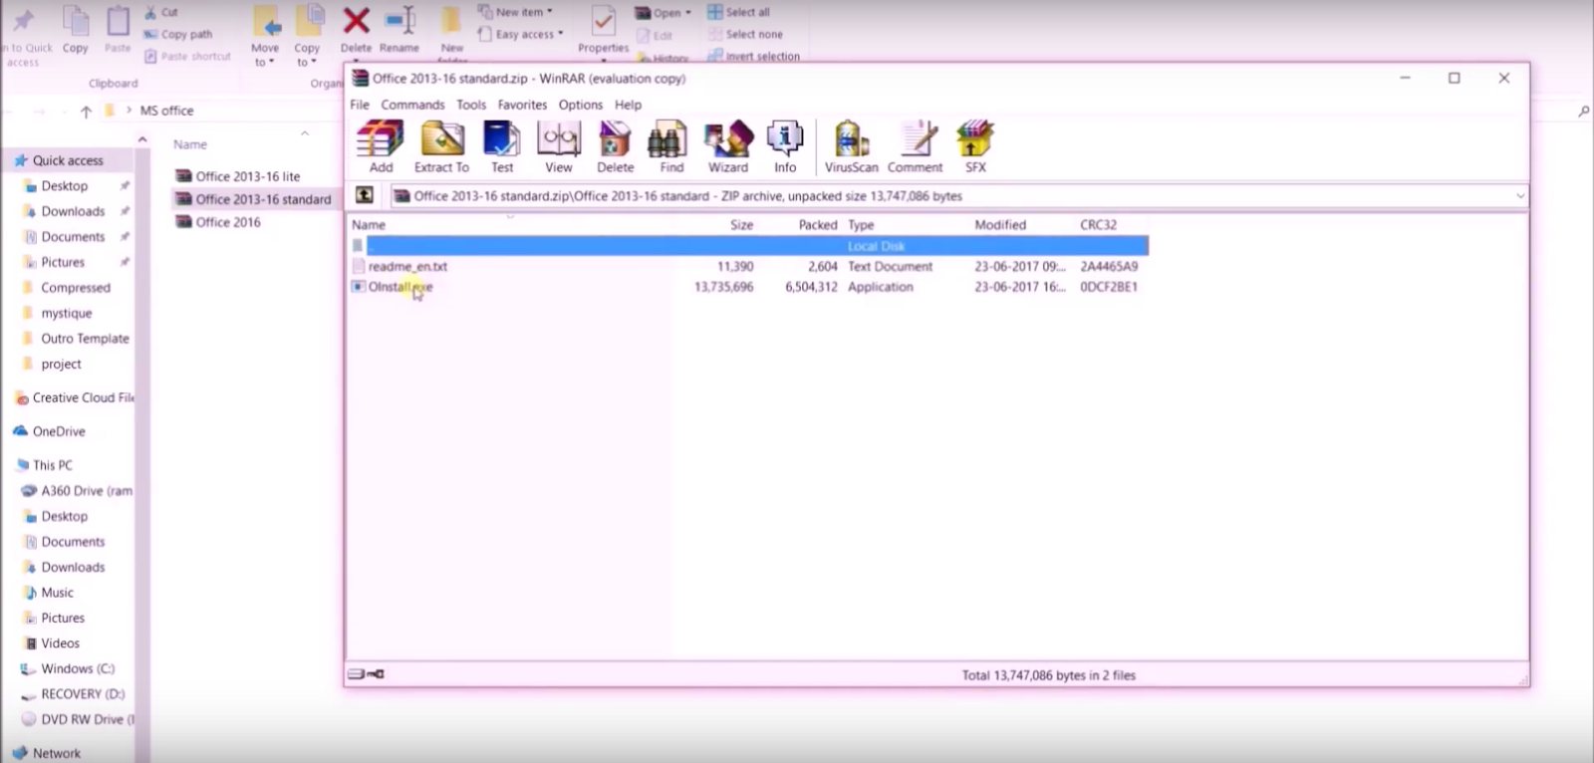This screenshot has width=1594, height=763.
Task: Click Copy to in Explorer ribbon
Action: tap(307, 35)
